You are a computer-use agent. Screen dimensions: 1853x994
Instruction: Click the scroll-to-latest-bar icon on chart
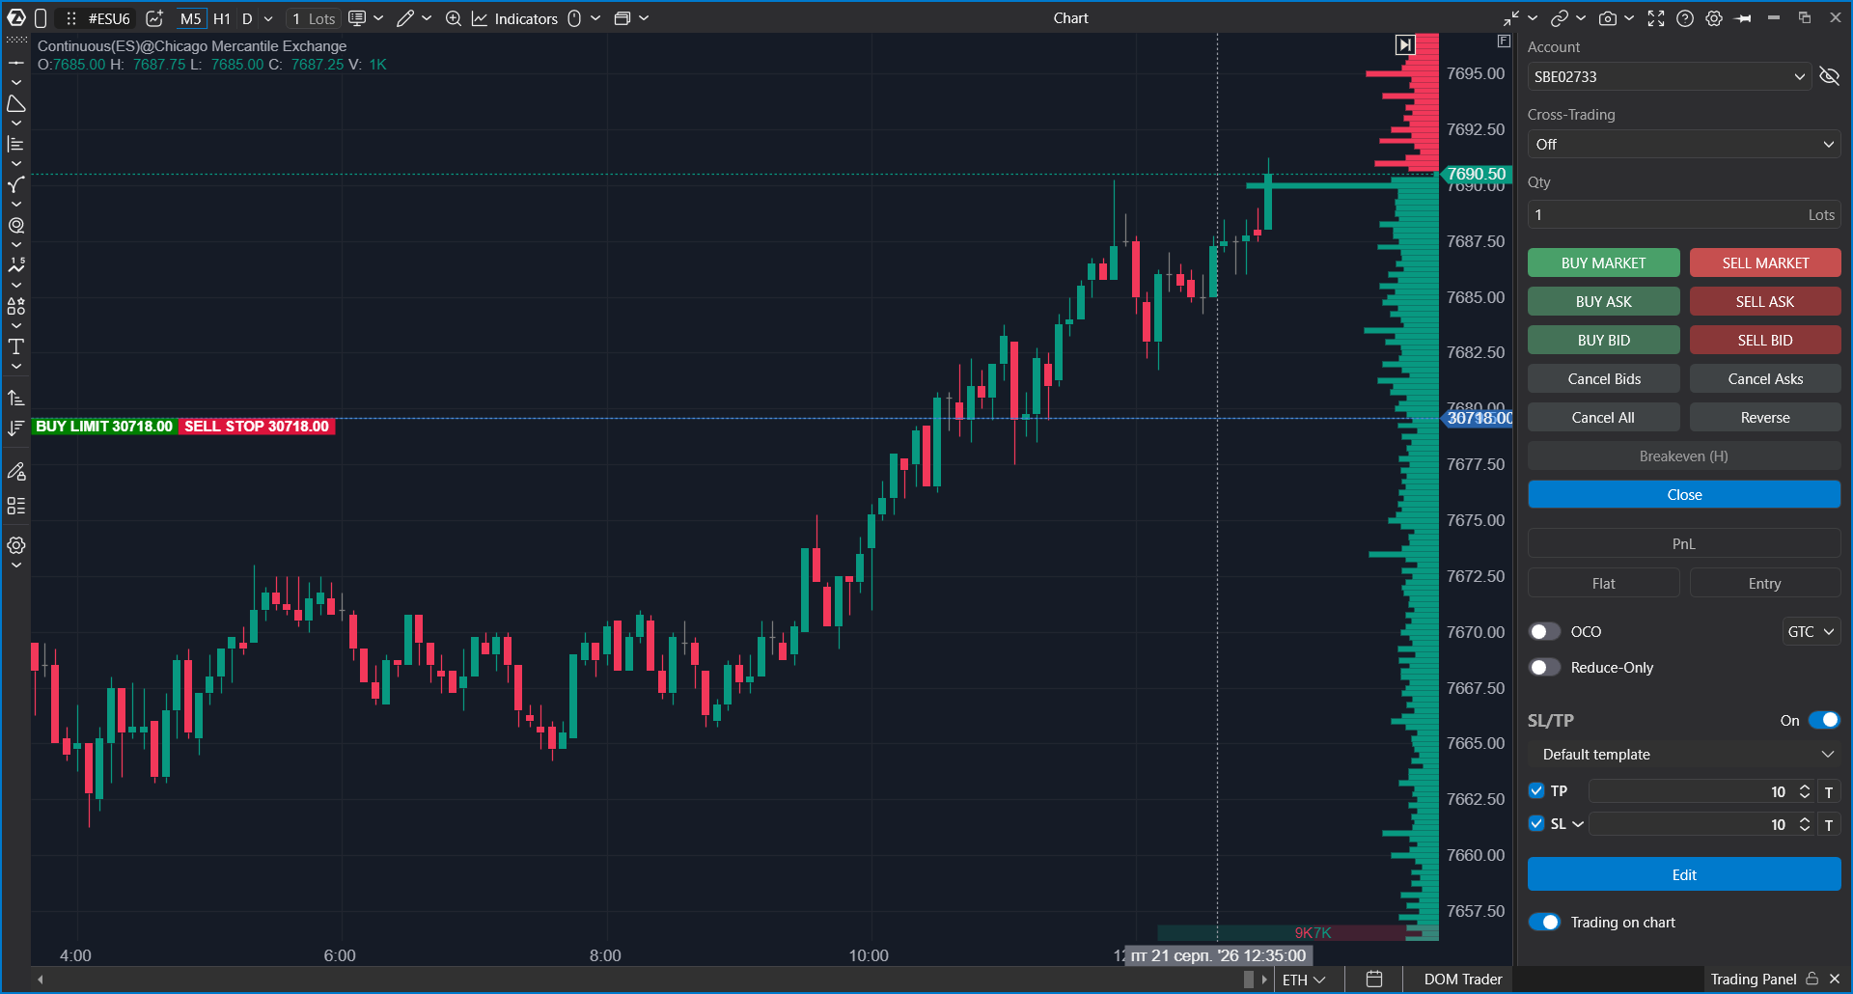1405,44
